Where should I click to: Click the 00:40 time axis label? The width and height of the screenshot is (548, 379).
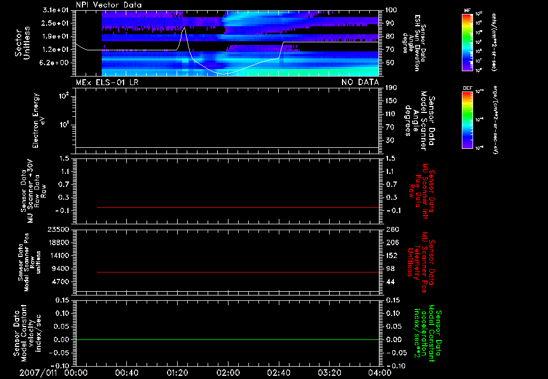click(x=126, y=373)
